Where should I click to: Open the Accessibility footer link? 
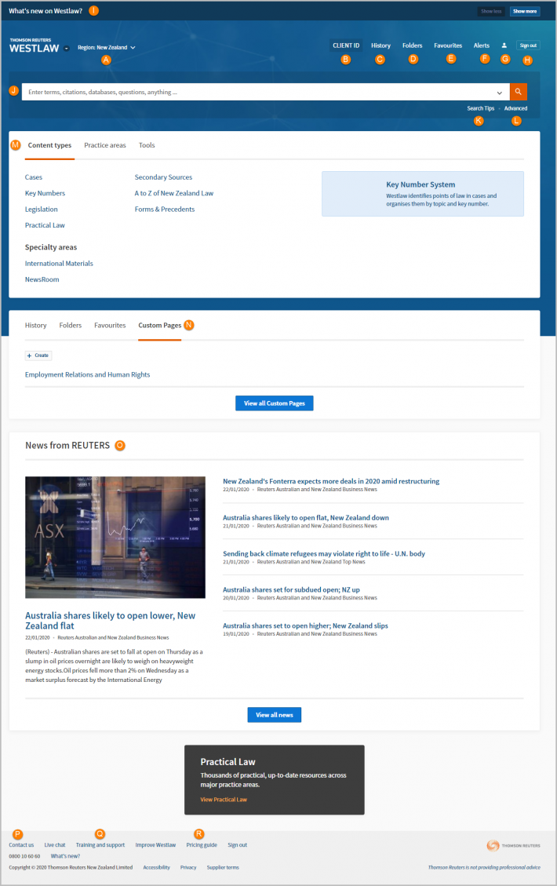coord(156,867)
